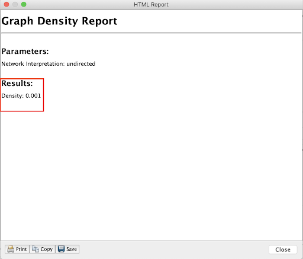Click the Parameters heading

[x=25, y=52]
